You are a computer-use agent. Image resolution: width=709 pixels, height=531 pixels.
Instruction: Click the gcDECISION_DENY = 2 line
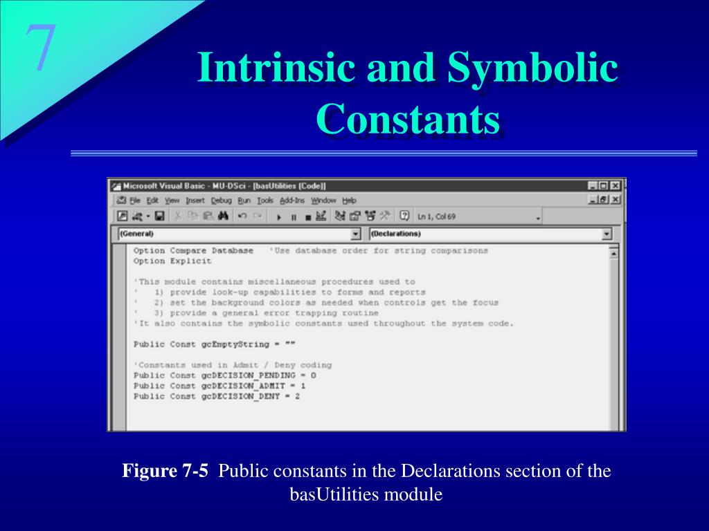[217, 396]
